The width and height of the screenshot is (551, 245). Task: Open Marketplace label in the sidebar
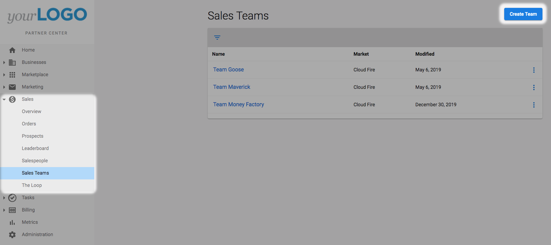(x=35, y=74)
